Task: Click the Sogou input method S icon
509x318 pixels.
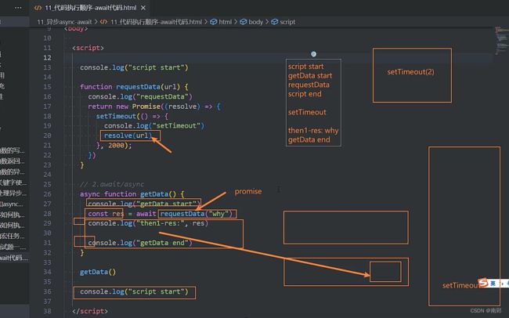Action: (483, 282)
